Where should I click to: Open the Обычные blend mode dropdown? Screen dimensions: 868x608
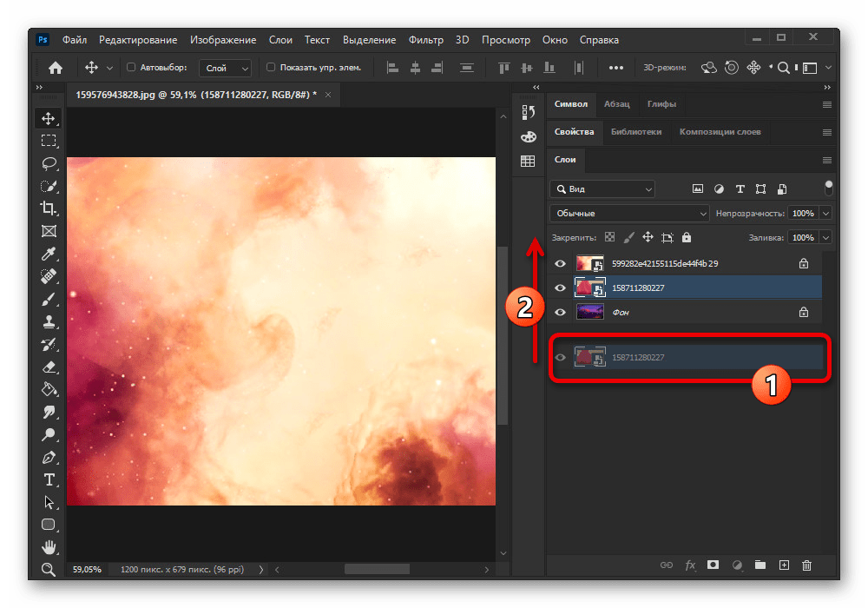630,213
